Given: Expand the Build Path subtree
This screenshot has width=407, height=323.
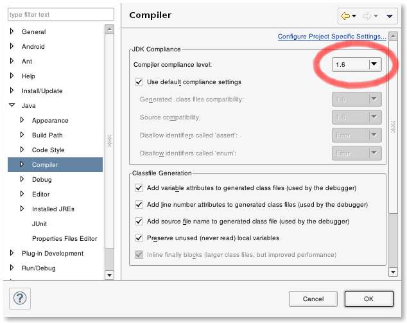Looking at the screenshot, I should [22, 135].
